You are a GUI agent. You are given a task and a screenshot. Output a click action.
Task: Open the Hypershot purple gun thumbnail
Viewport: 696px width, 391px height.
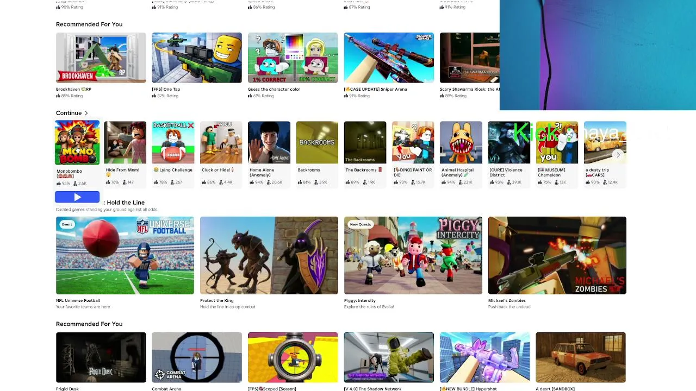pyautogui.click(x=484, y=357)
